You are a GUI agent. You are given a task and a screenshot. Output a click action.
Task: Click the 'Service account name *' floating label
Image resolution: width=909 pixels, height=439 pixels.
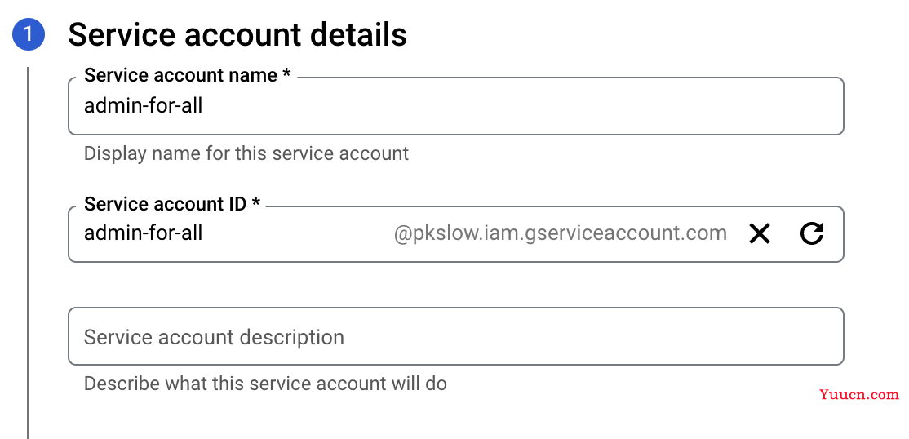[187, 75]
